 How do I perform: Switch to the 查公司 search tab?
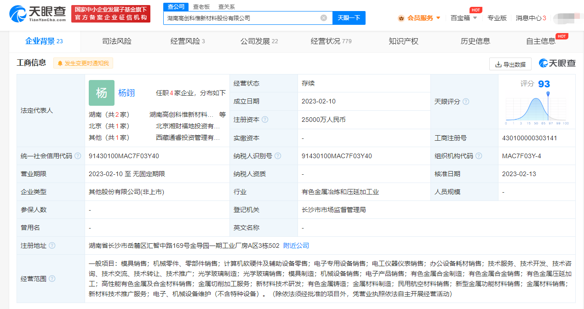(x=176, y=6)
